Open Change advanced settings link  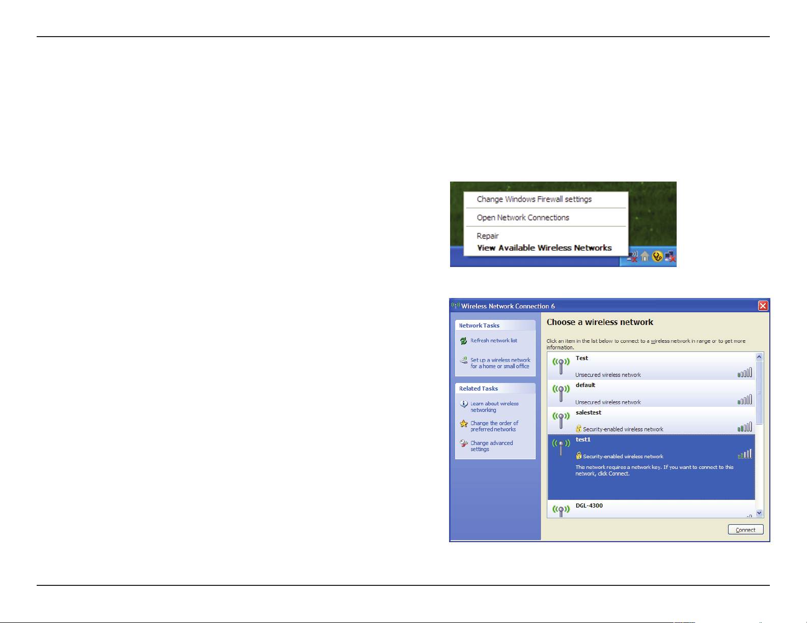click(x=491, y=446)
